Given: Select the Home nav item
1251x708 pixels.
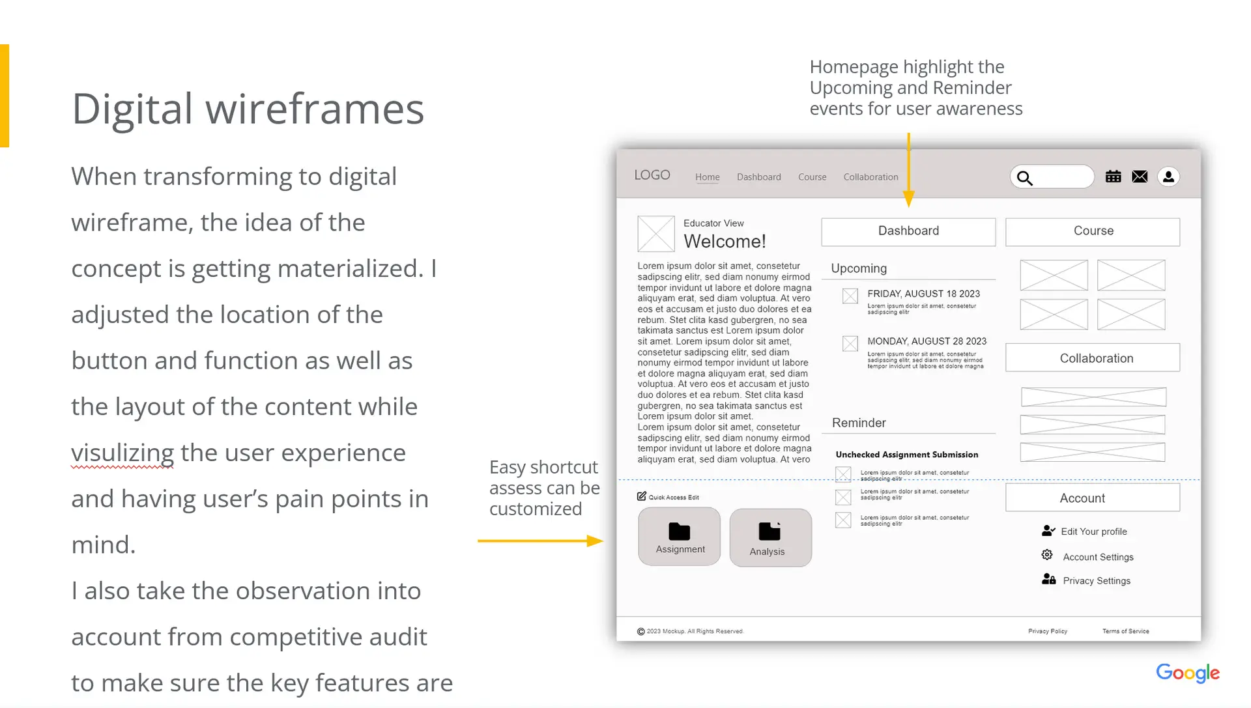Looking at the screenshot, I should pos(707,177).
